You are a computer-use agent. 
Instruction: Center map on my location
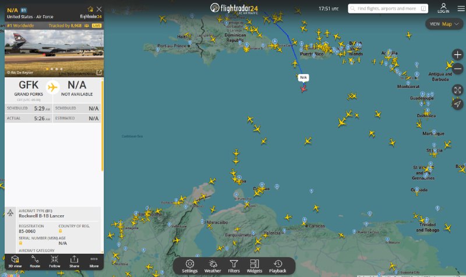pyautogui.click(x=457, y=104)
